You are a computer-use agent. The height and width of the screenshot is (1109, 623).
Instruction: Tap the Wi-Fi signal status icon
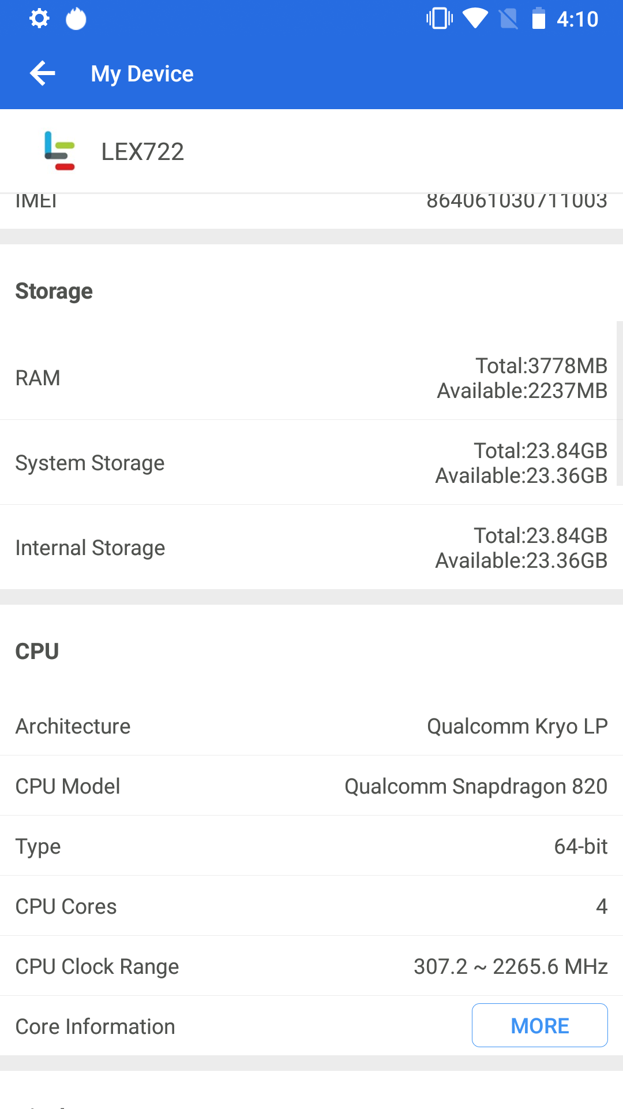[475, 18]
